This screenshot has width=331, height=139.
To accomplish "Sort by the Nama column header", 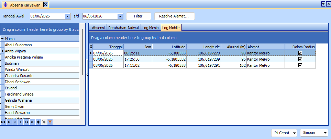I will click(x=42, y=38).
